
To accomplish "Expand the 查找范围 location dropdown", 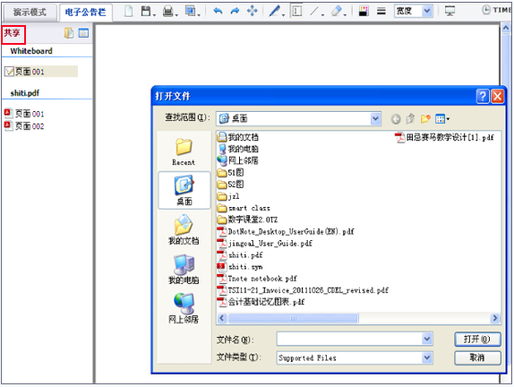I will click(x=375, y=119).
